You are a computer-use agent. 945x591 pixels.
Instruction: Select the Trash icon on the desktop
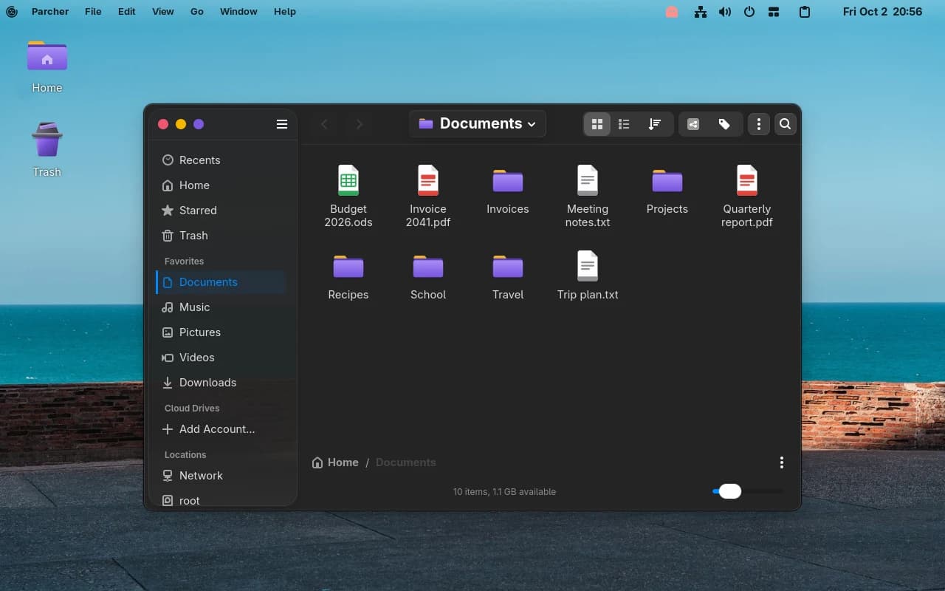click(x=47, y=150)
